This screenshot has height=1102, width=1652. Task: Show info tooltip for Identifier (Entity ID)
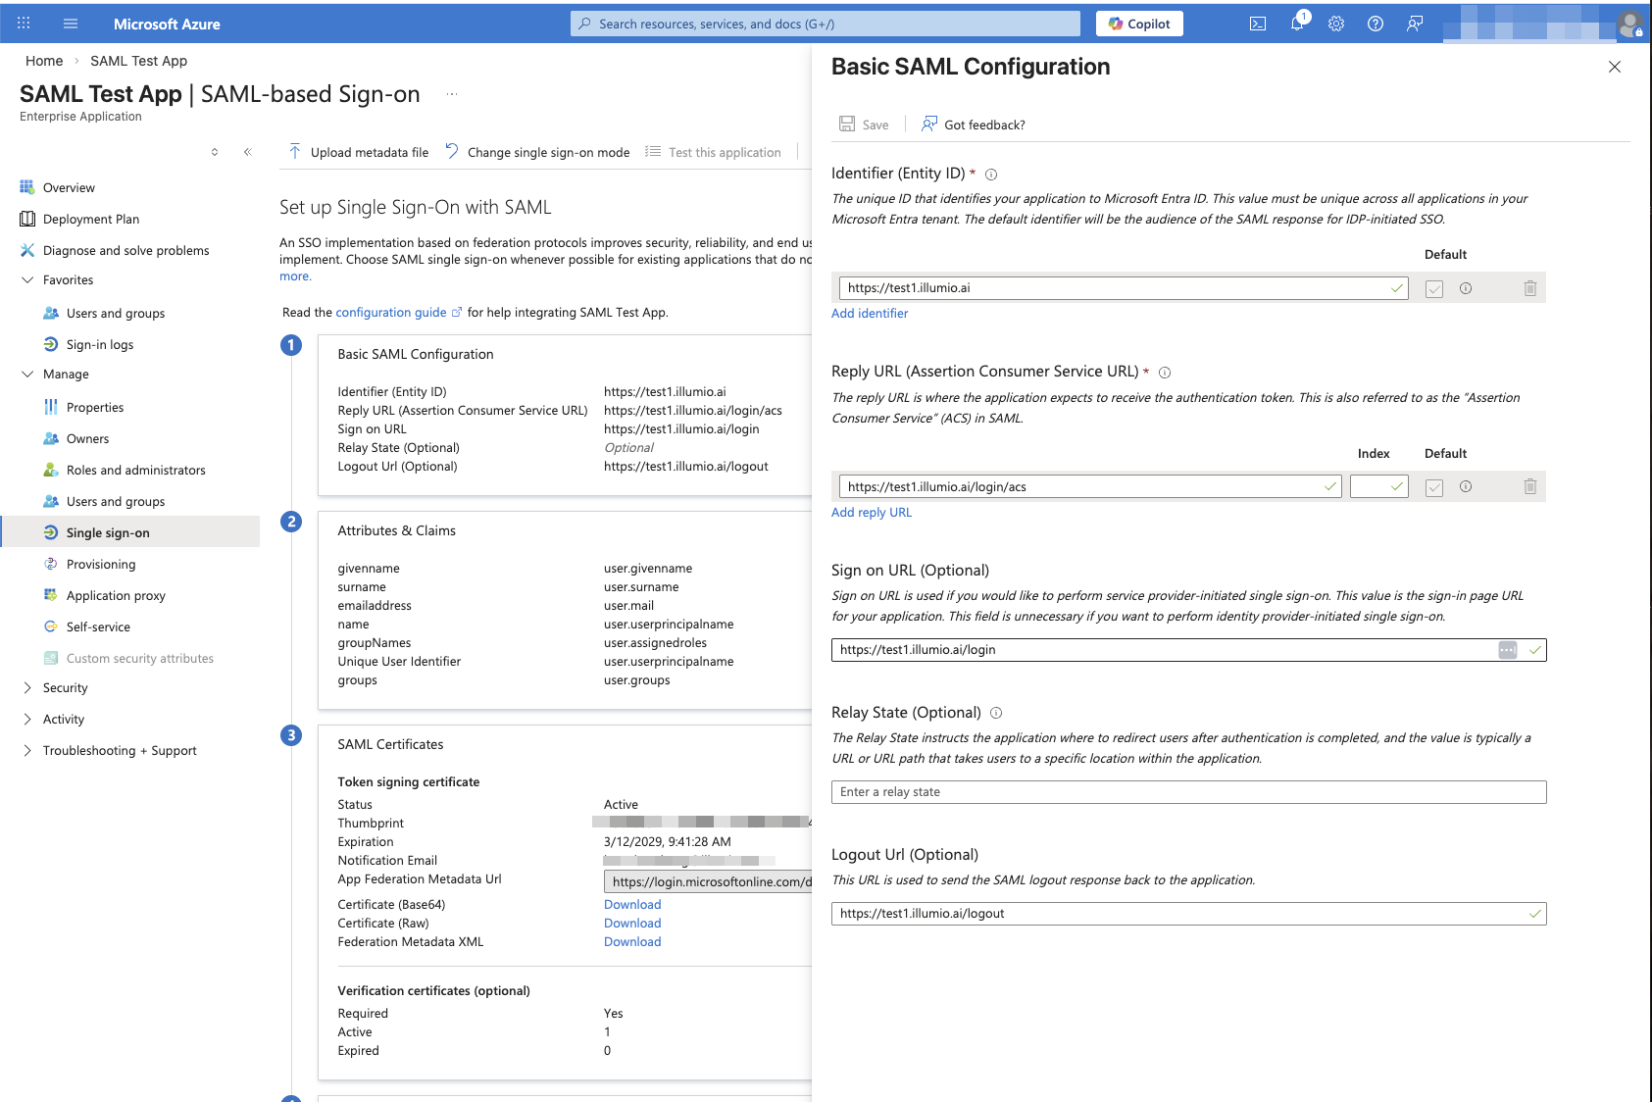click(x=991, y=175)
